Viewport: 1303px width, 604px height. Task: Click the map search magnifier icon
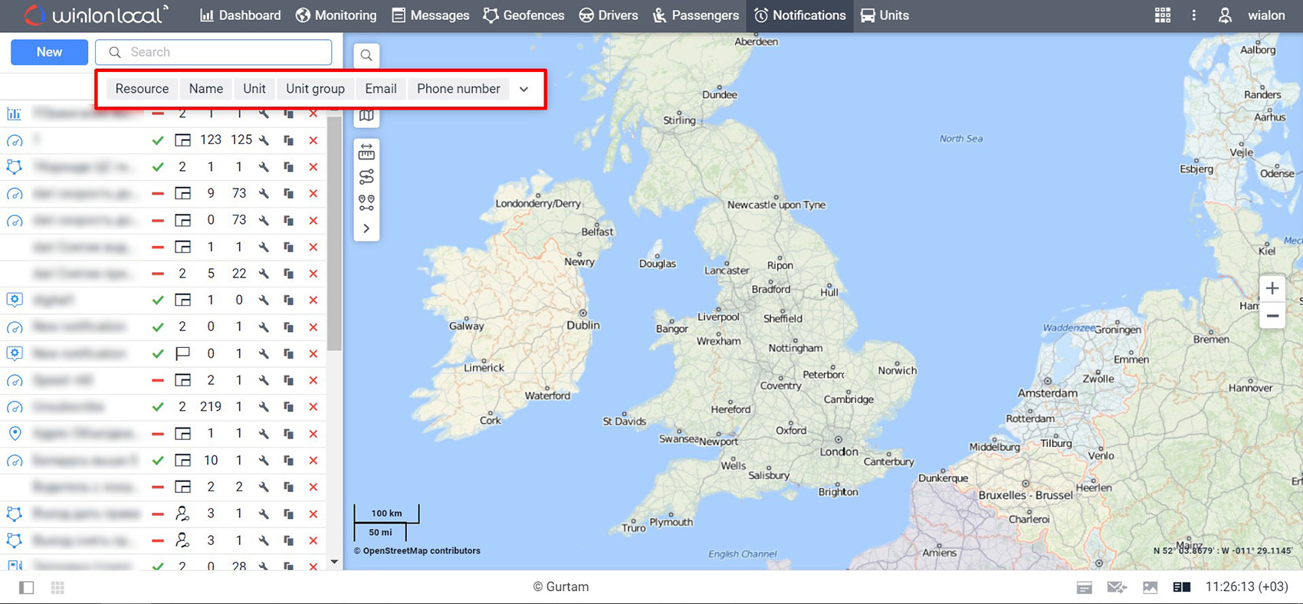point(366,55)
